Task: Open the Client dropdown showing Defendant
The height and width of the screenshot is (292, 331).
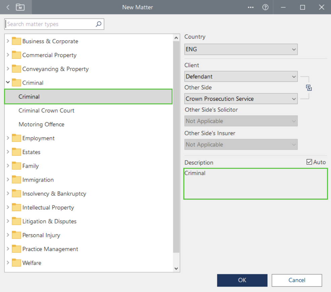Action: 241,77
